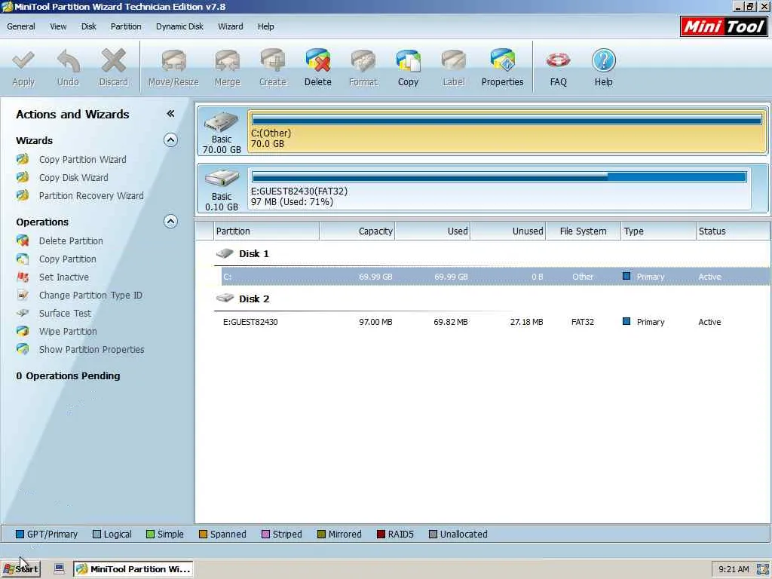This screenshot has height=579, width=772.
Task: Open Properties from the toolbar
Action: tap(502, 68)
